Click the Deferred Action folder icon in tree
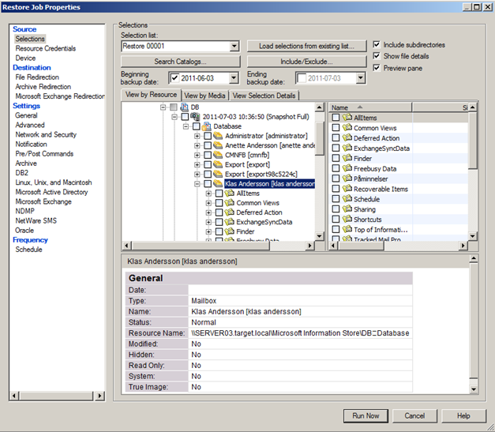Screen dimensions: 495x432 point(230,212)
